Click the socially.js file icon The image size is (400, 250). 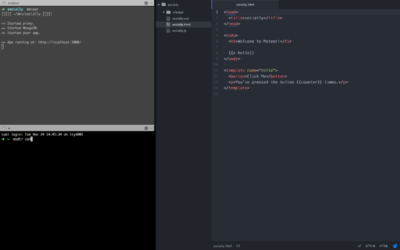click(168, 30)
